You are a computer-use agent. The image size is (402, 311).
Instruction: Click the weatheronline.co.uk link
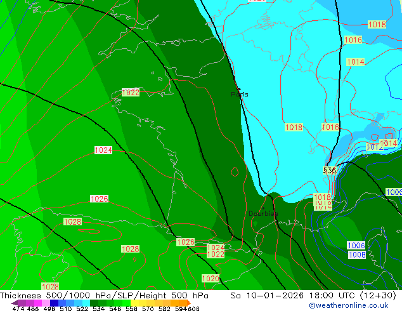(x=349, y=305)
